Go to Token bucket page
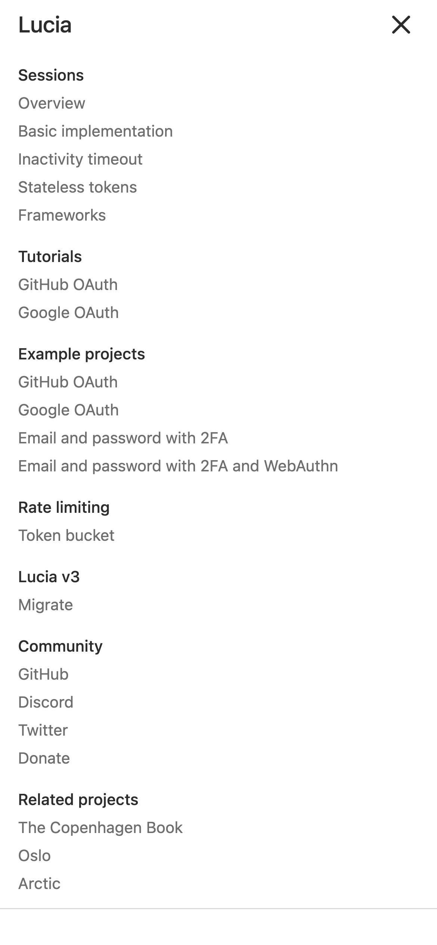 click(x=66, y=536)
